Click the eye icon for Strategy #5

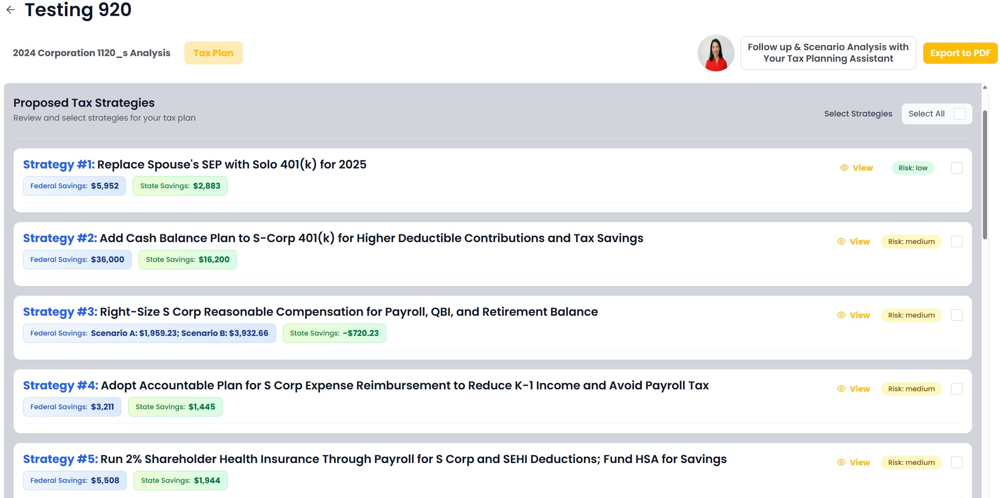pyautogui.click(x=841, y=463)
